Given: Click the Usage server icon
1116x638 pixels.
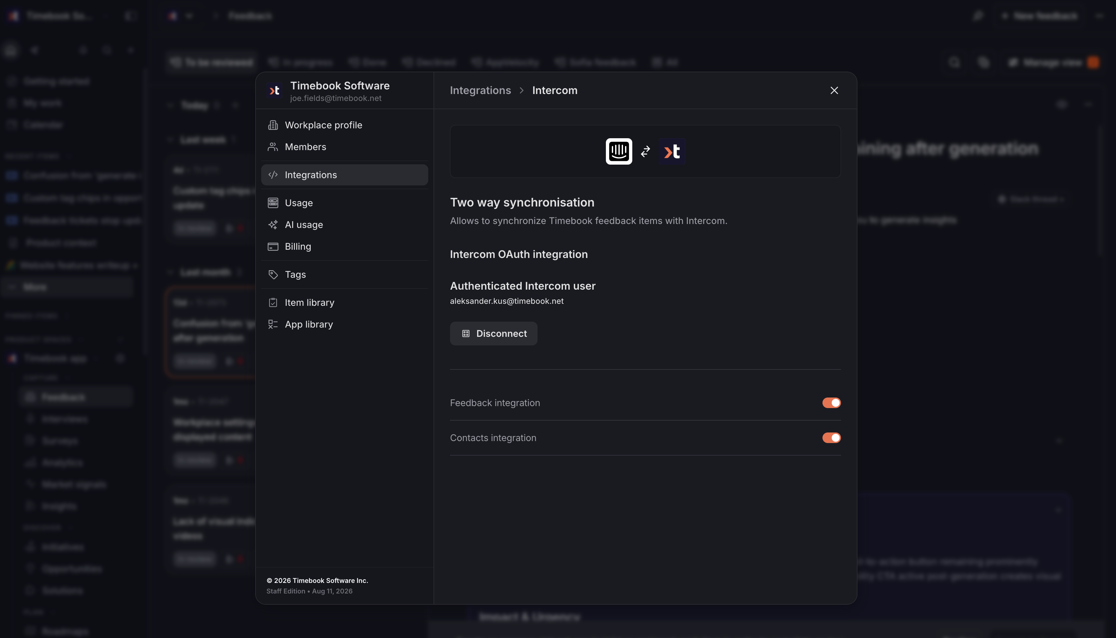Looking at the screenshot, I should [x=273, y=203].
